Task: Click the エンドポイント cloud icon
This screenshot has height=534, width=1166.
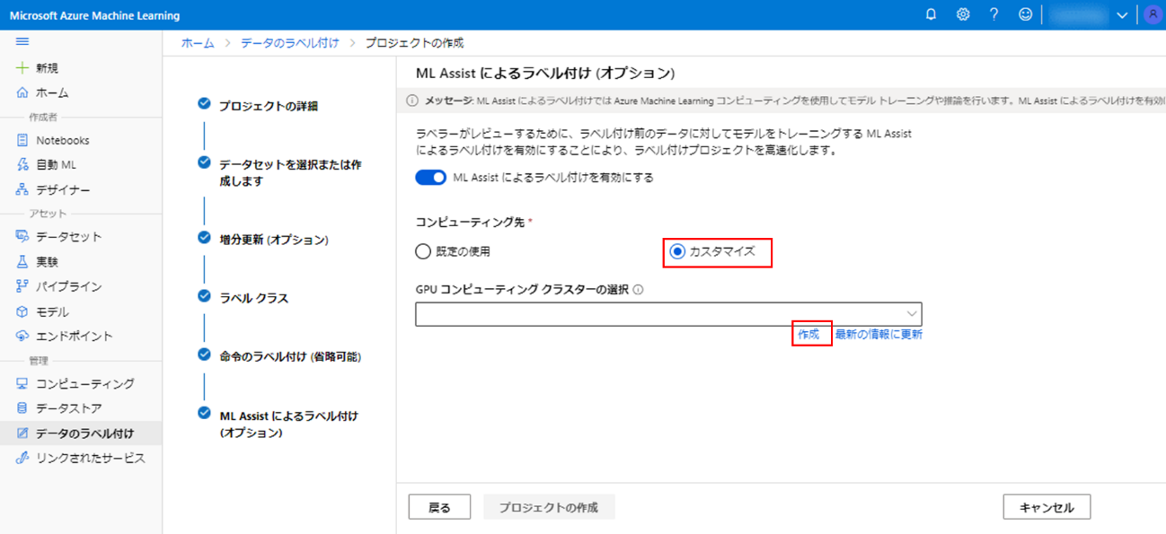Action: tap(22, 337)
